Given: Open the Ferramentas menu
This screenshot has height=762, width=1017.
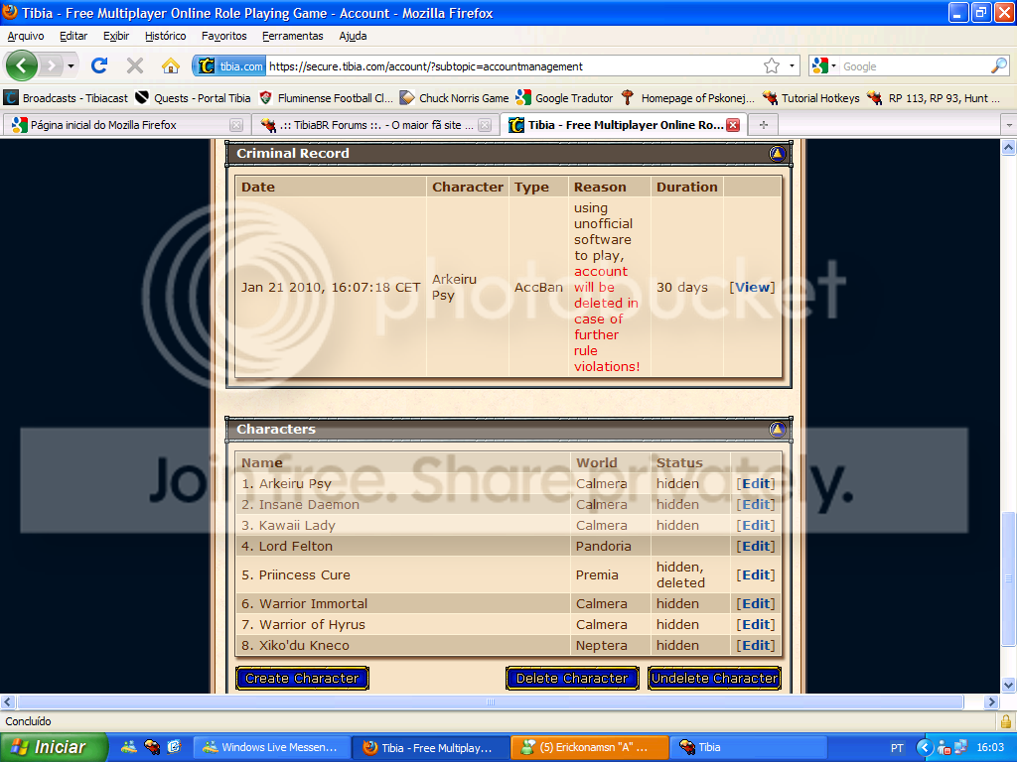Looking at the screenshot, I should click(292, 36).
